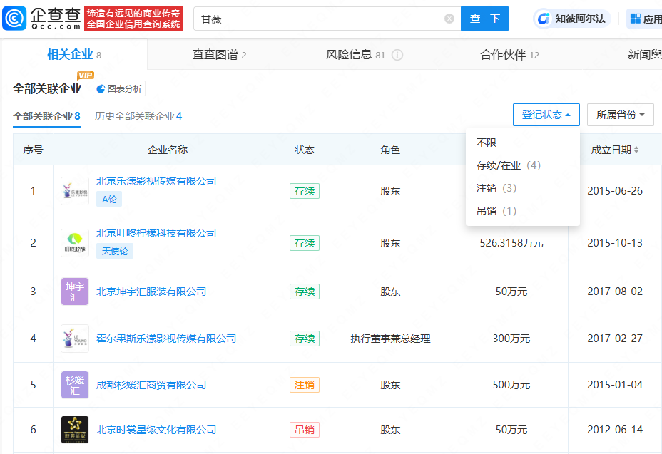Choose 不限 in status filter
This screenshot has width=662, height=454.
[x=487, y=143]
